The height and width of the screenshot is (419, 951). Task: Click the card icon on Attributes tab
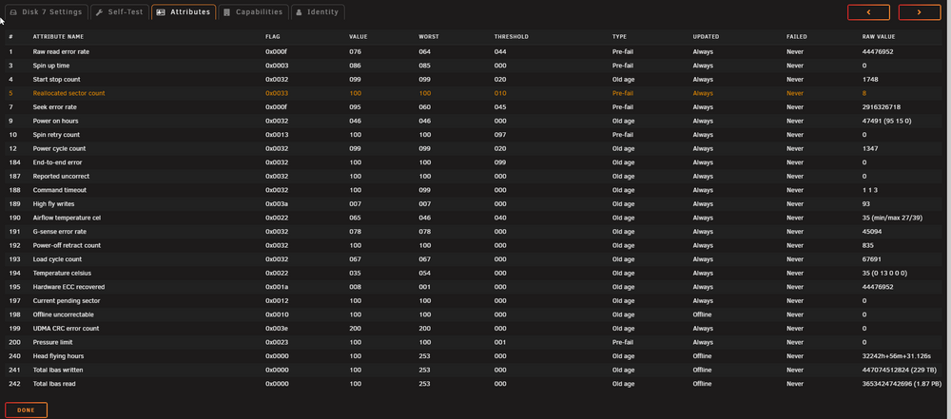click(x=161, y=12)
